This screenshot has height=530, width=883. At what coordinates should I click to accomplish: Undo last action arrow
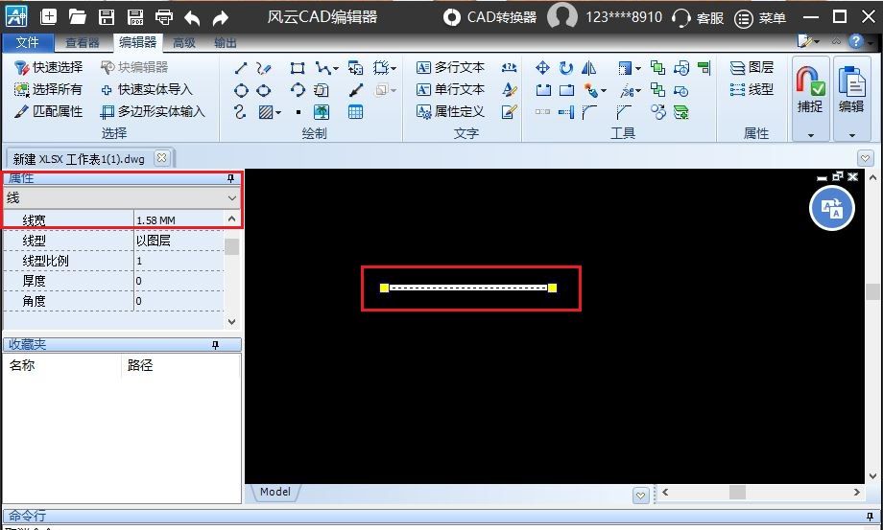coord(193,18)
